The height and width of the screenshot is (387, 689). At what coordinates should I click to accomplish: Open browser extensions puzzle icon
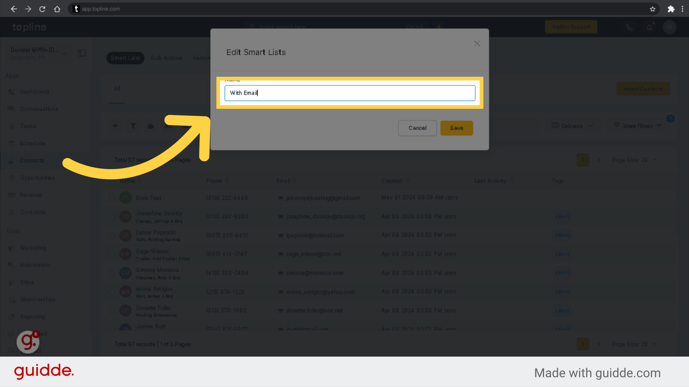[x=671, y=9]
